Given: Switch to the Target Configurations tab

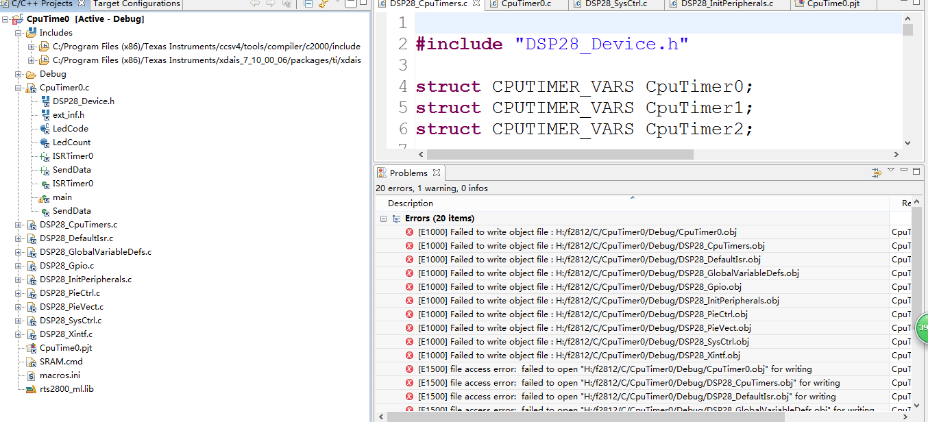Looking at the screenshot, I should (136, 3).
